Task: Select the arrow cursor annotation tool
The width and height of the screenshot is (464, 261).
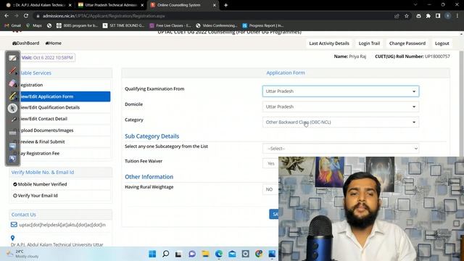Action: click(12, 108)
